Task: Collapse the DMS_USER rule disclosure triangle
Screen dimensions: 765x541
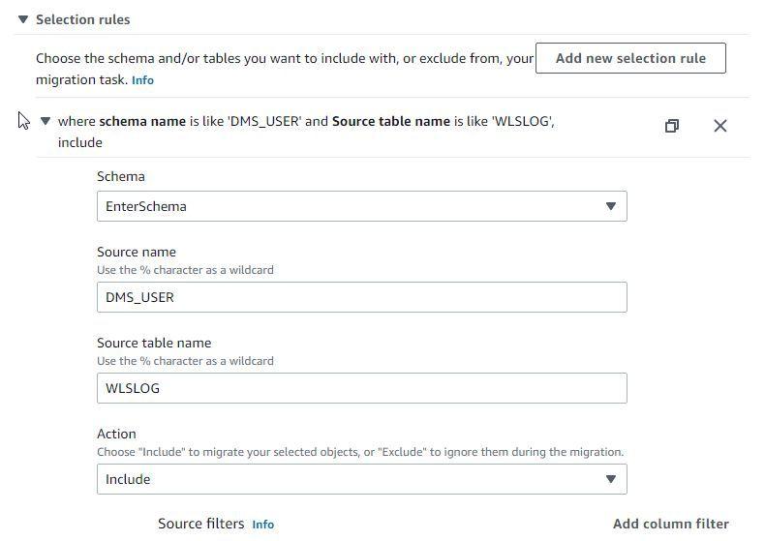Action: pyautogui.click(x=45, y=122)
